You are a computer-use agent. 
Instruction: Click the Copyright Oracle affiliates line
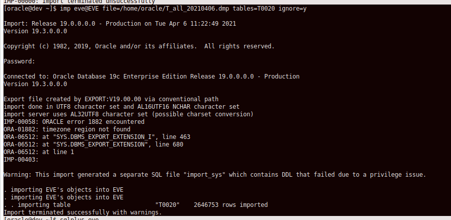pos(139,46)
